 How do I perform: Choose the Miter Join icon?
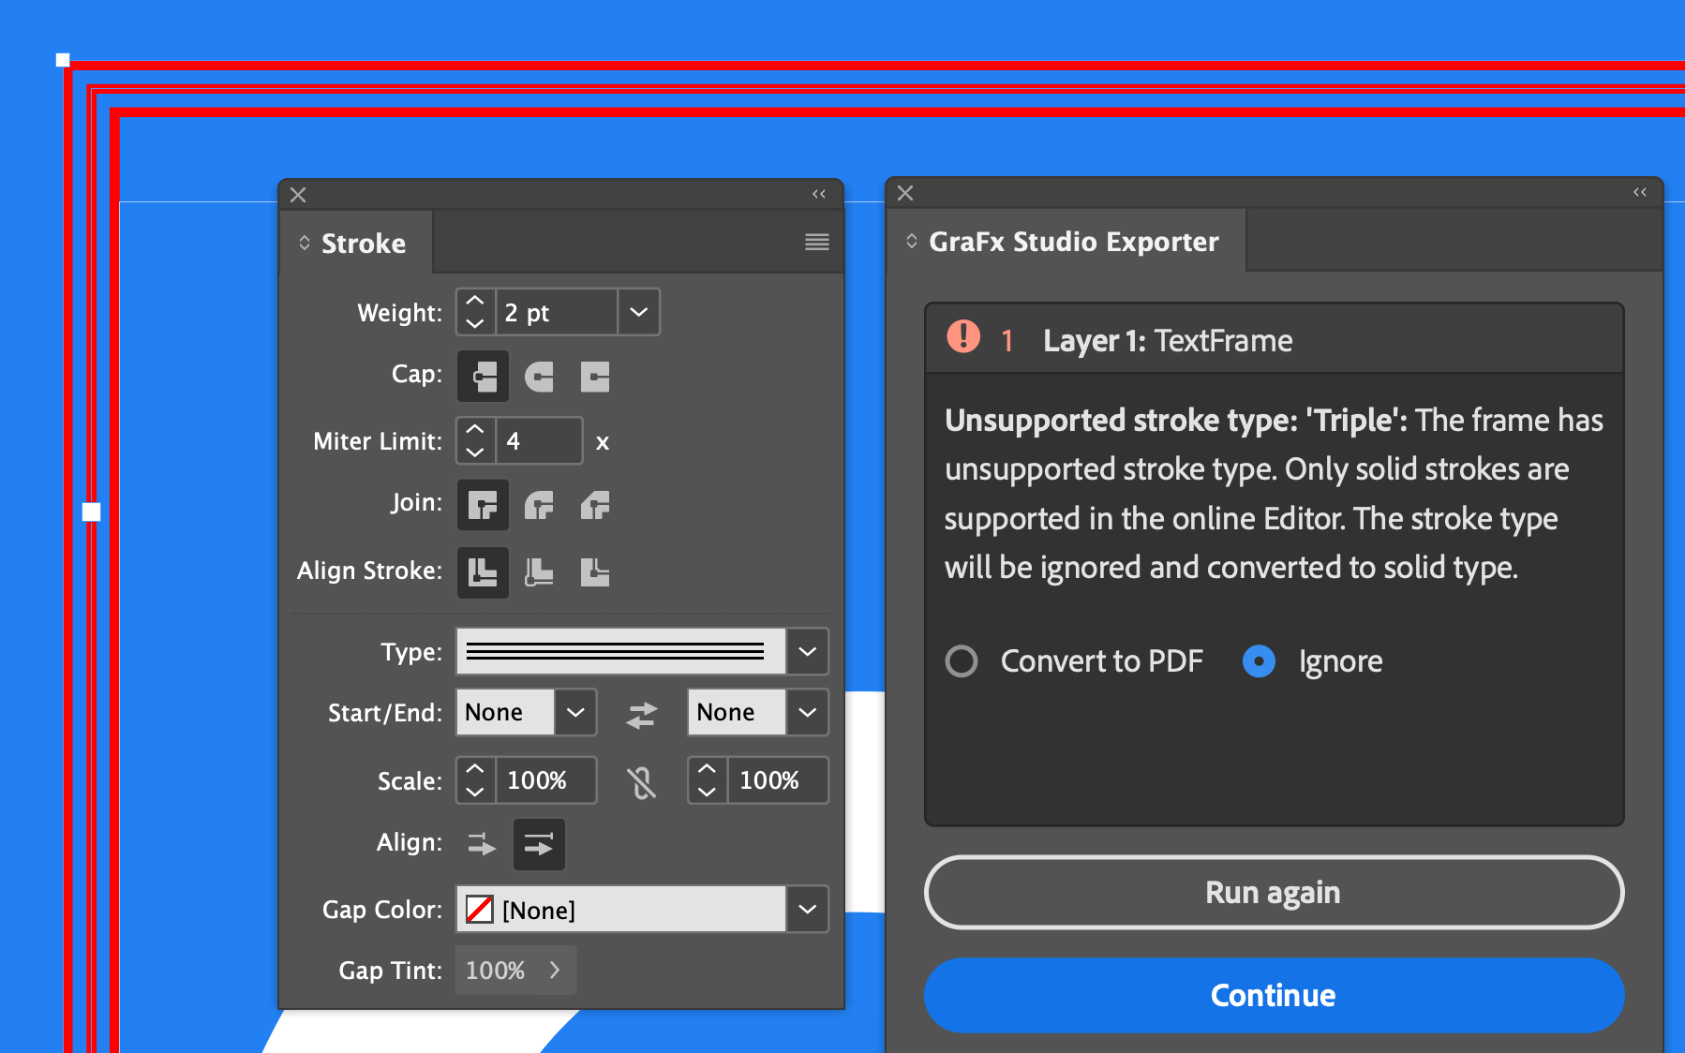click(483, 506)
